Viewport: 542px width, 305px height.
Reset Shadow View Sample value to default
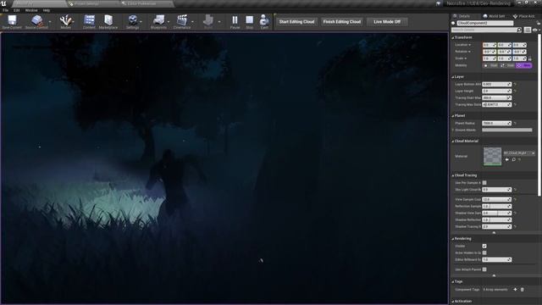[515, 213]
